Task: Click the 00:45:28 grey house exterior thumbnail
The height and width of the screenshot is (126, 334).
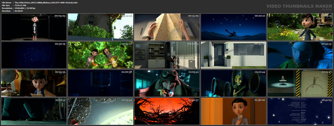Action: [234, 55]
